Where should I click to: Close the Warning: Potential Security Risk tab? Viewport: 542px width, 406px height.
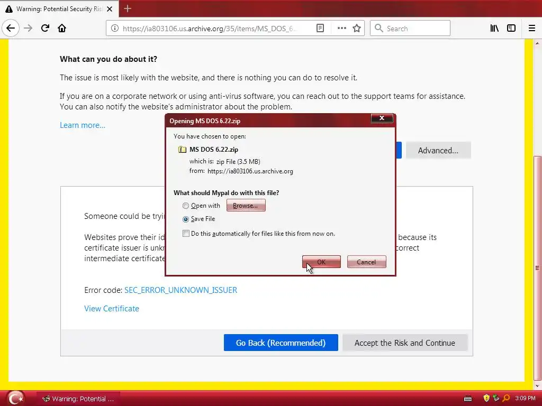[x=110, y=9]
